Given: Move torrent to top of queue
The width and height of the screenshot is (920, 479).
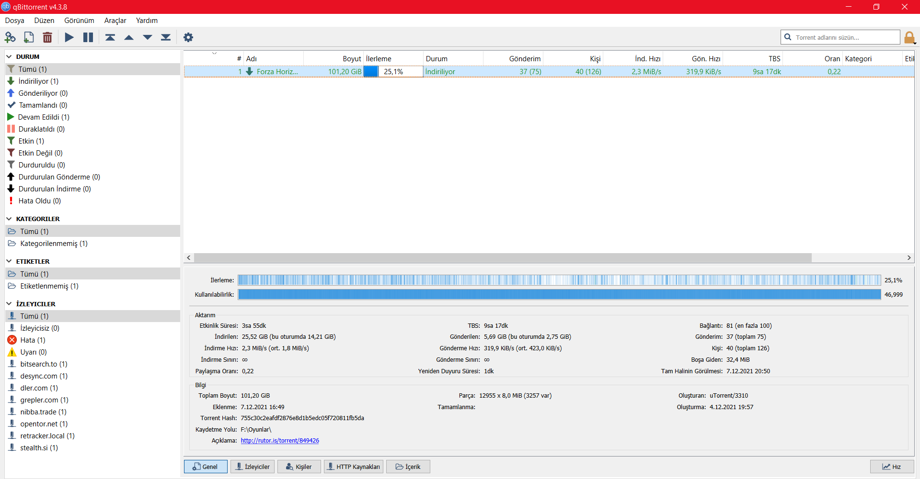Looking at the screenshot, I should 110,37.
